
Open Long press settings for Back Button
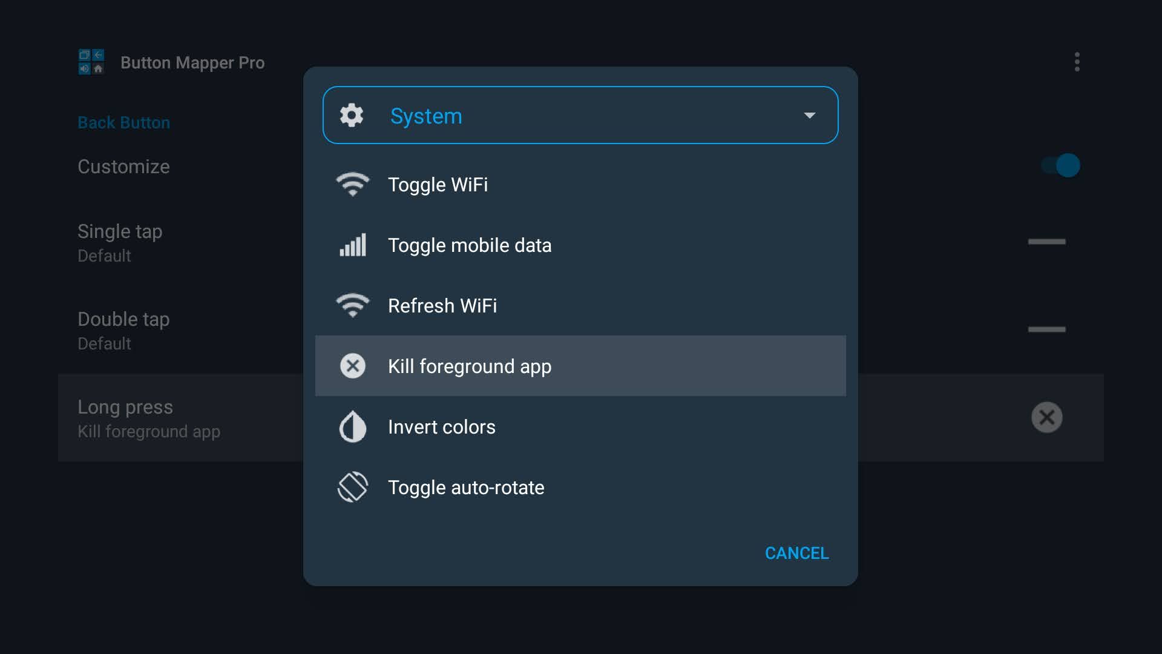click(149, 417)
